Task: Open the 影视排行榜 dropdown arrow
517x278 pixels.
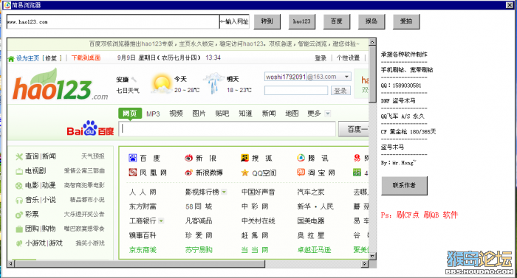Action: click(225, 192)
